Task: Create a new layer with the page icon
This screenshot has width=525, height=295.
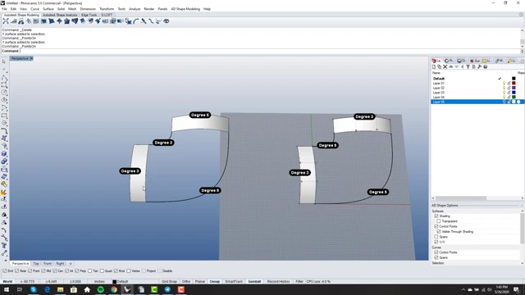Action: pyautogui.click(x=434, y=67)
